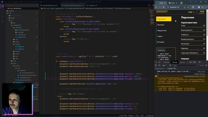The image size is (208, 117).
Task: Click the site info icon beside localhost:3000
Action: point(168,7)
